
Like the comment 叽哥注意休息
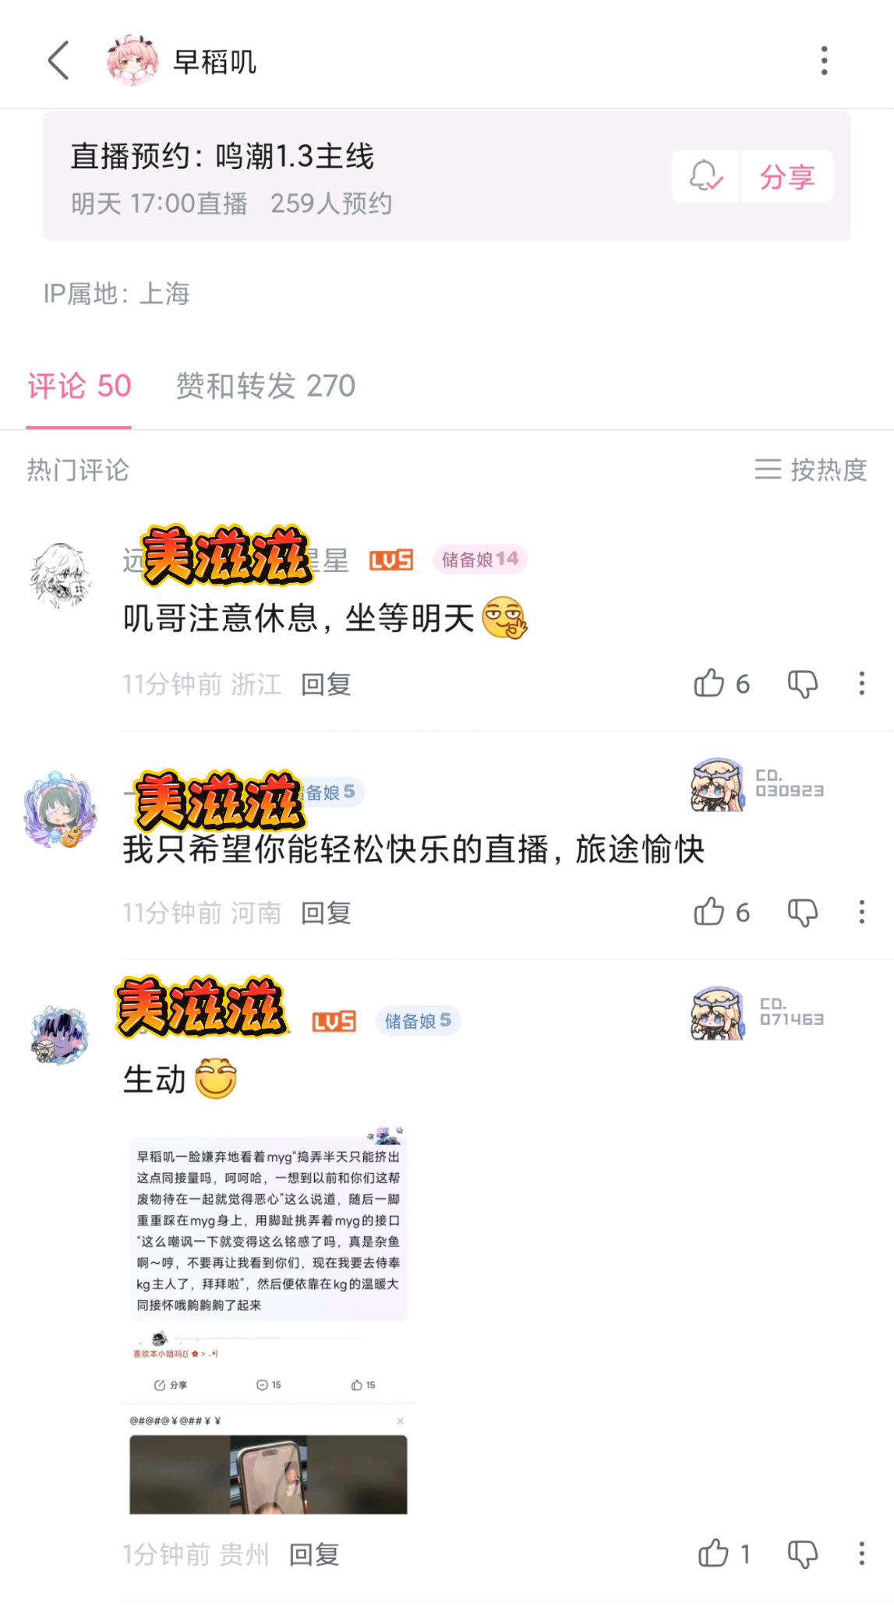point(722,684)
